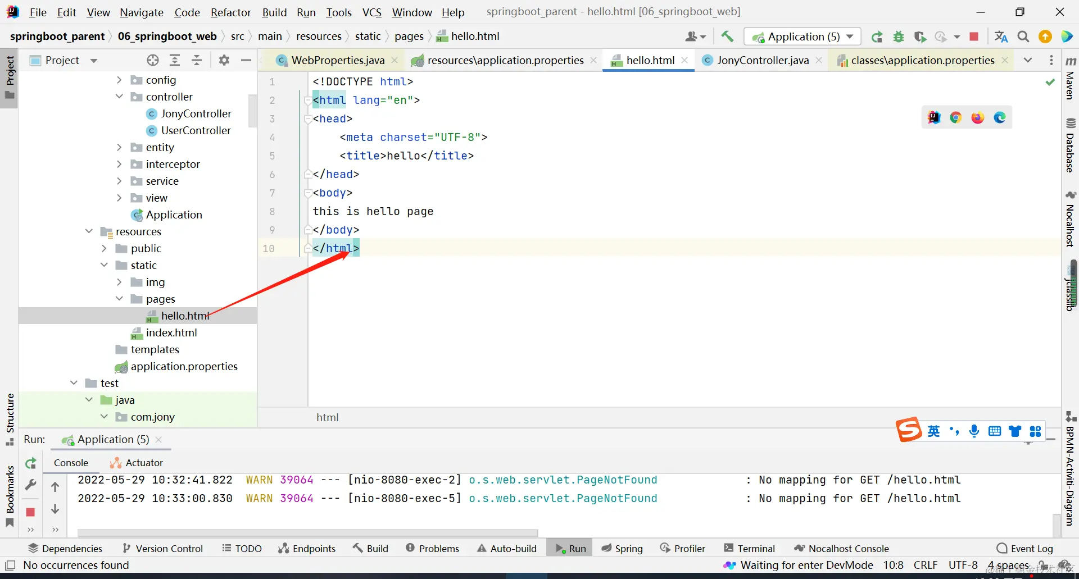Screen dimensions: 1079x579
Task: Click breadcrumb item pages
Action: point(409,37)
